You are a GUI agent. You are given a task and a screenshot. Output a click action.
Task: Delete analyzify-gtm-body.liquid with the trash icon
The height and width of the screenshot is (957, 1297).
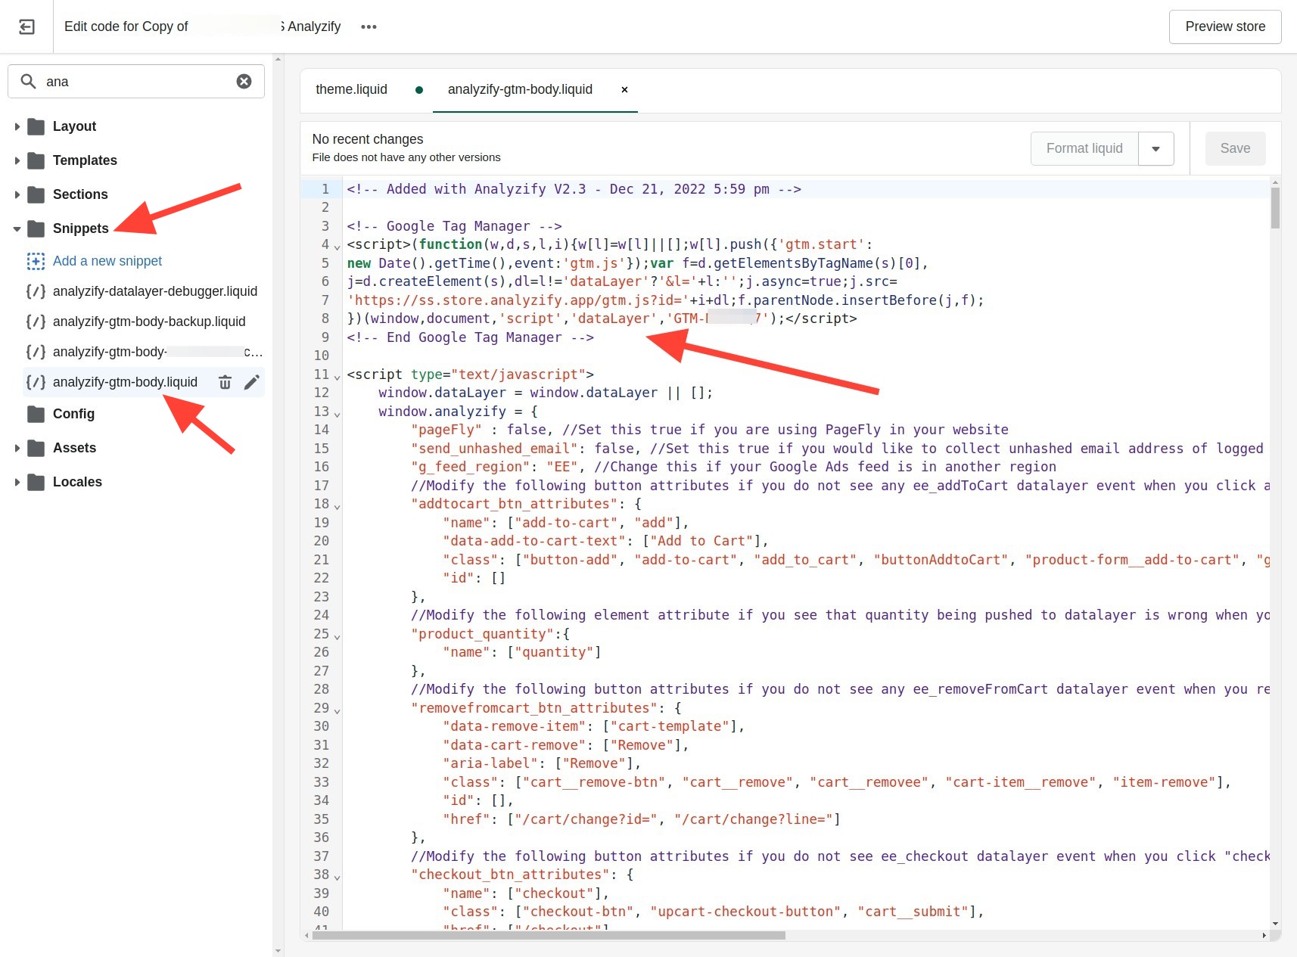pyautogui.click(x=225, y=382)
